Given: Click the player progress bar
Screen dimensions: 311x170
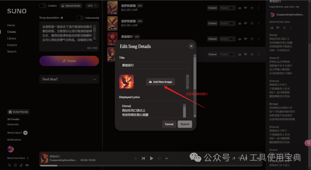Looking at the screenshot, I should point(151,165).
